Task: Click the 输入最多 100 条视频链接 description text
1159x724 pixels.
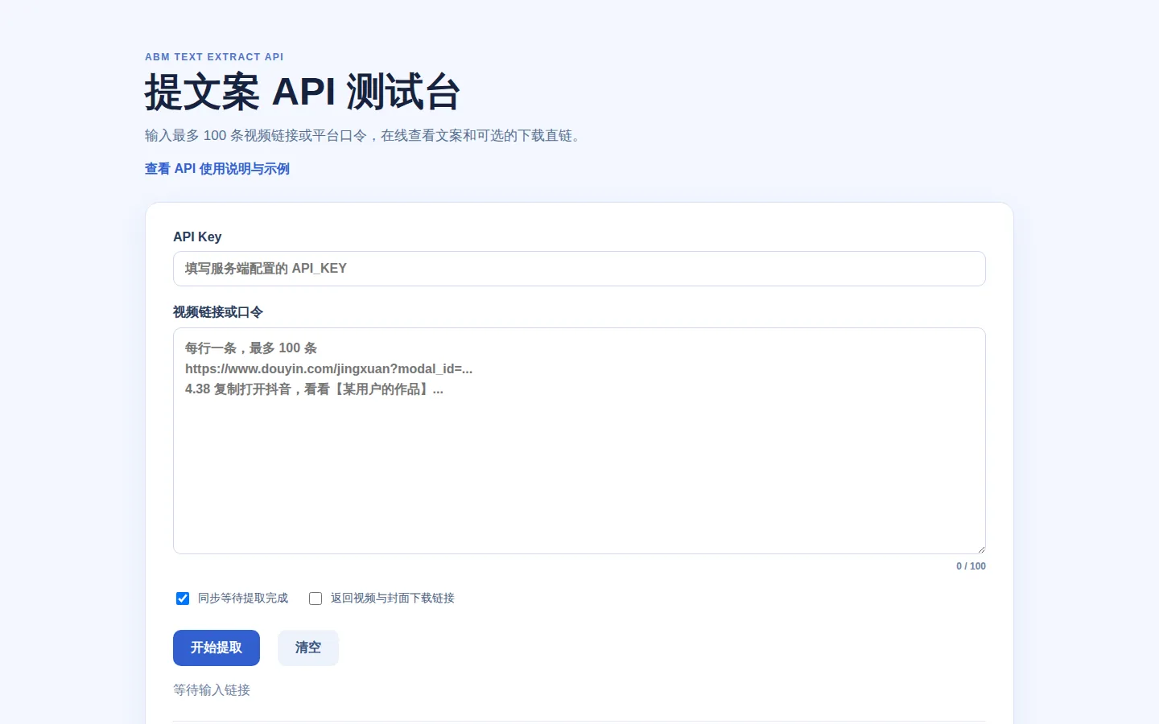Action: coord(363,136)
